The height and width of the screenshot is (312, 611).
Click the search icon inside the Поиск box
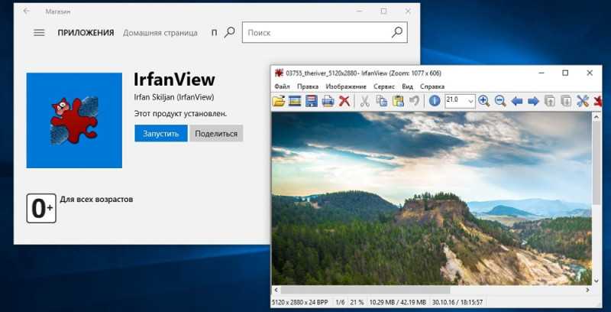click(x=396, y=32)
